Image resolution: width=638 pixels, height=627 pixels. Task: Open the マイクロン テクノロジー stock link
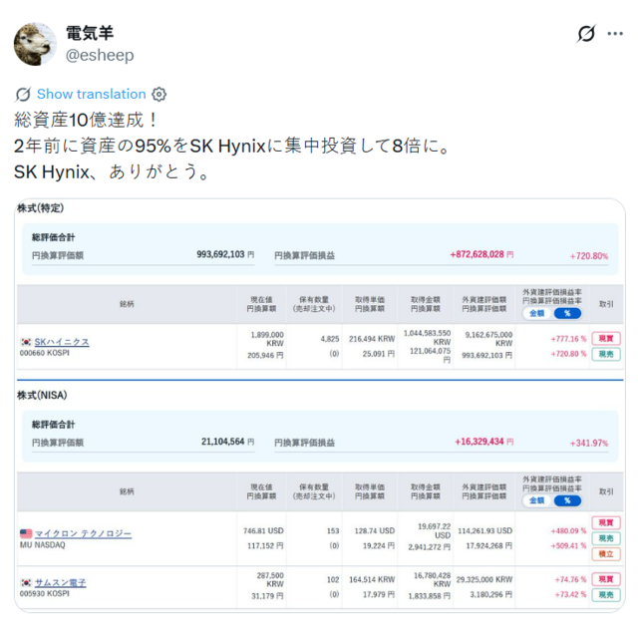83,533
